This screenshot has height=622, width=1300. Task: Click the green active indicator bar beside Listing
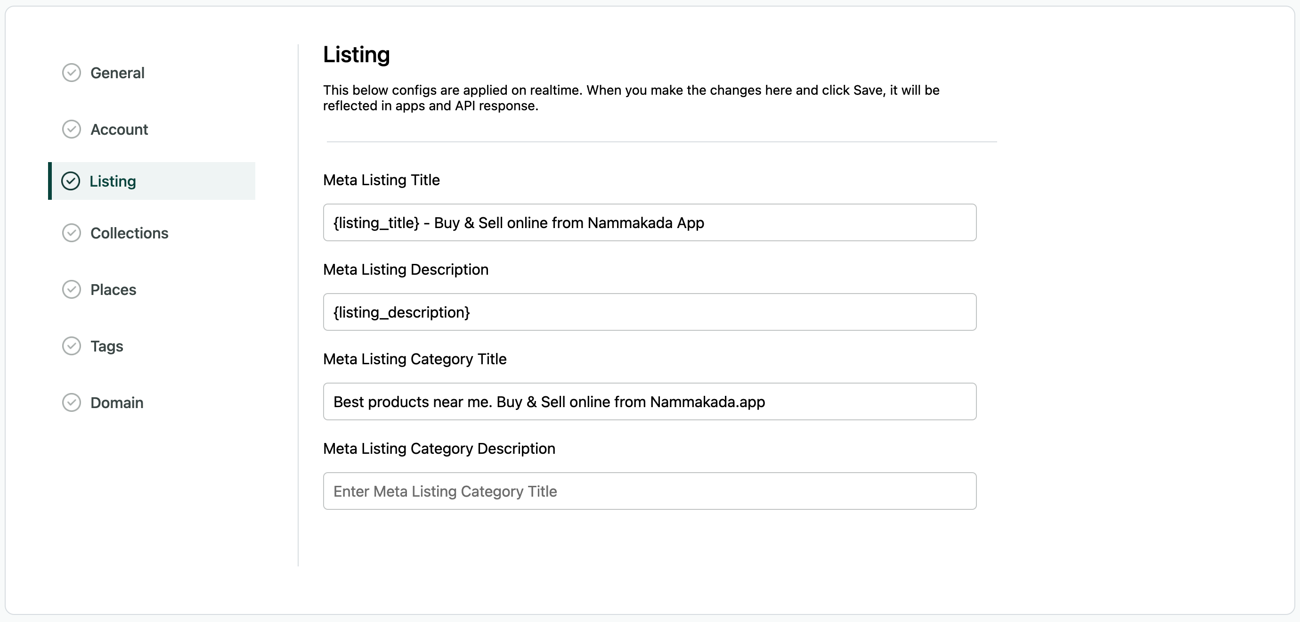coord(49,181)
